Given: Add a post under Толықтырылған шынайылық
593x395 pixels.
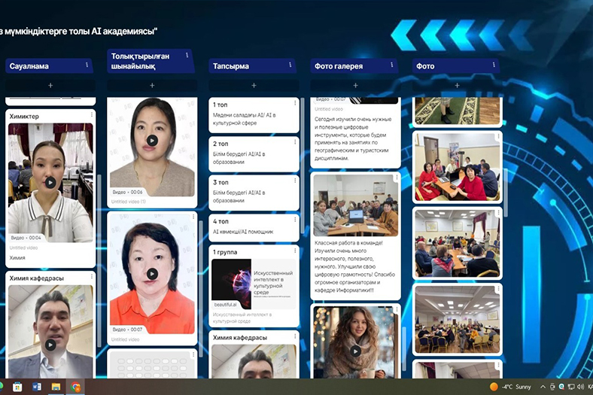Looking at the screenshot, I should (x=152, y=86).
